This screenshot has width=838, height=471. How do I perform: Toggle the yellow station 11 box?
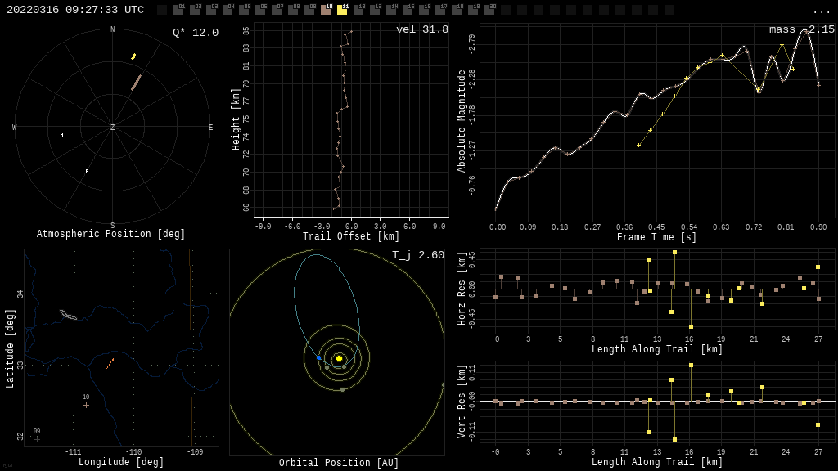coord(342,10)
